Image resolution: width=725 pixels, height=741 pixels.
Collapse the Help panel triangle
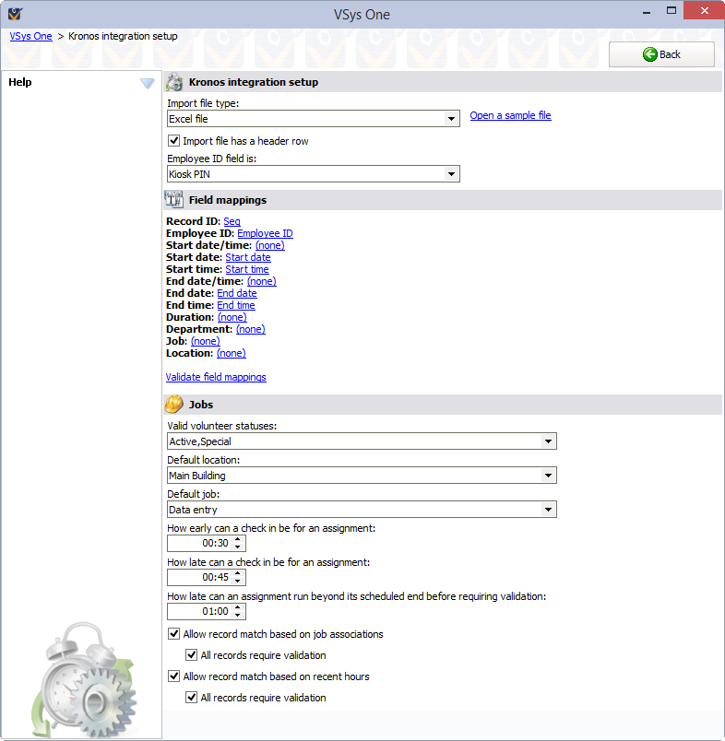coord(147,84)
